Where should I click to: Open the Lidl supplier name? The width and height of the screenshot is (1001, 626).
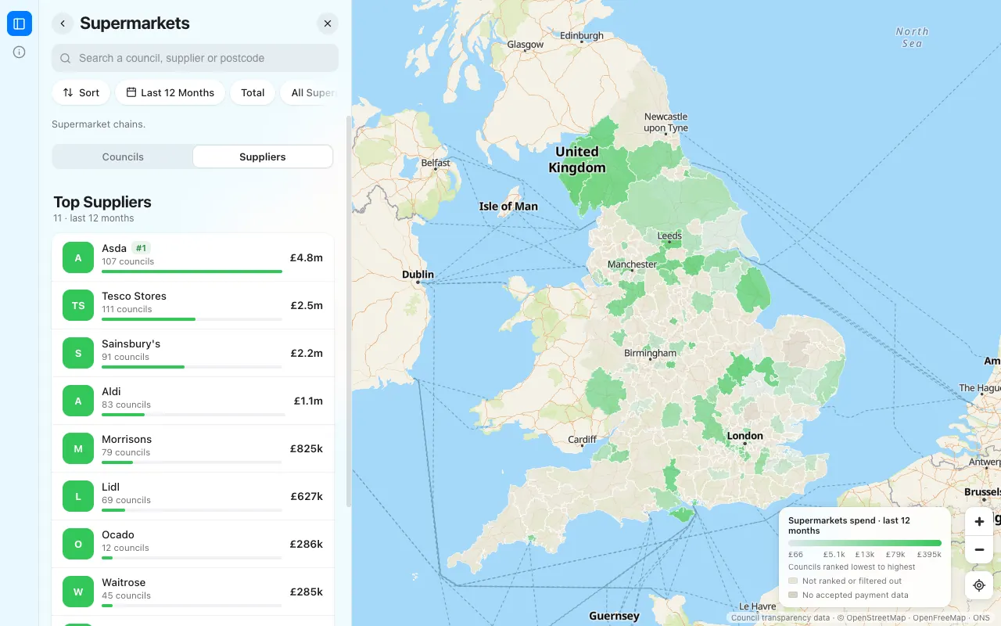(110, 487)
